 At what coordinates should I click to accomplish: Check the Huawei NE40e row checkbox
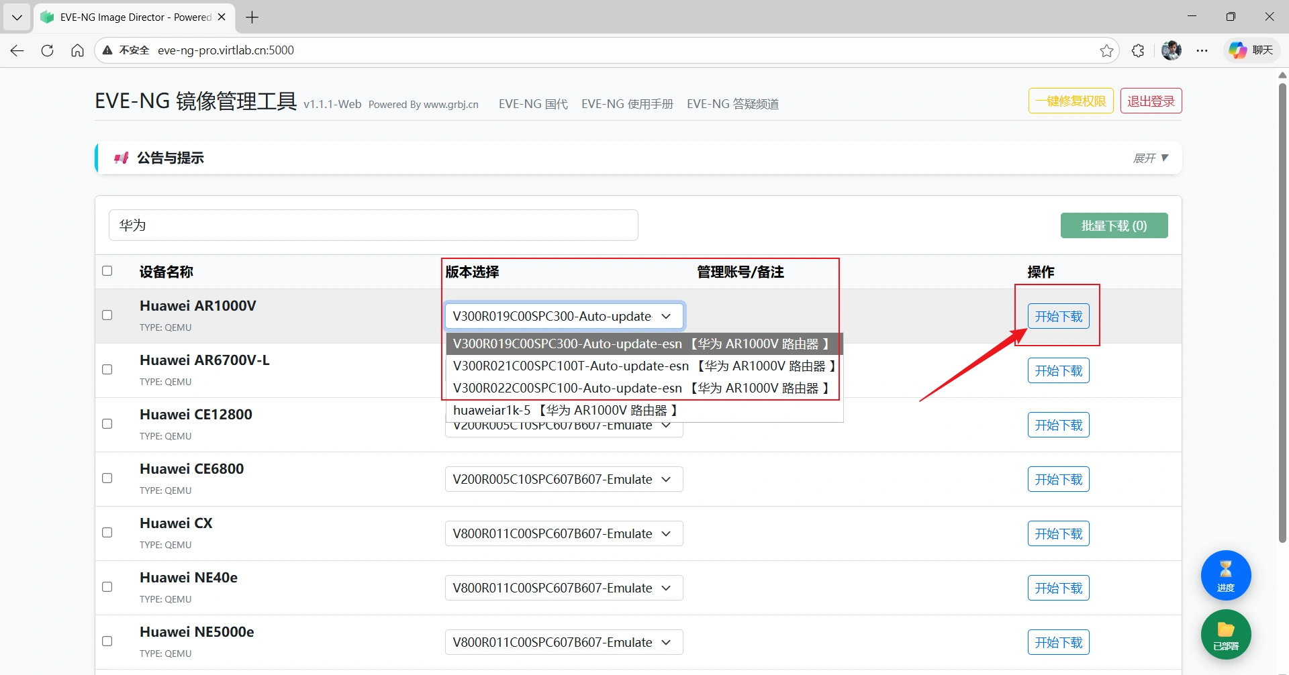(x=107, y=587)
